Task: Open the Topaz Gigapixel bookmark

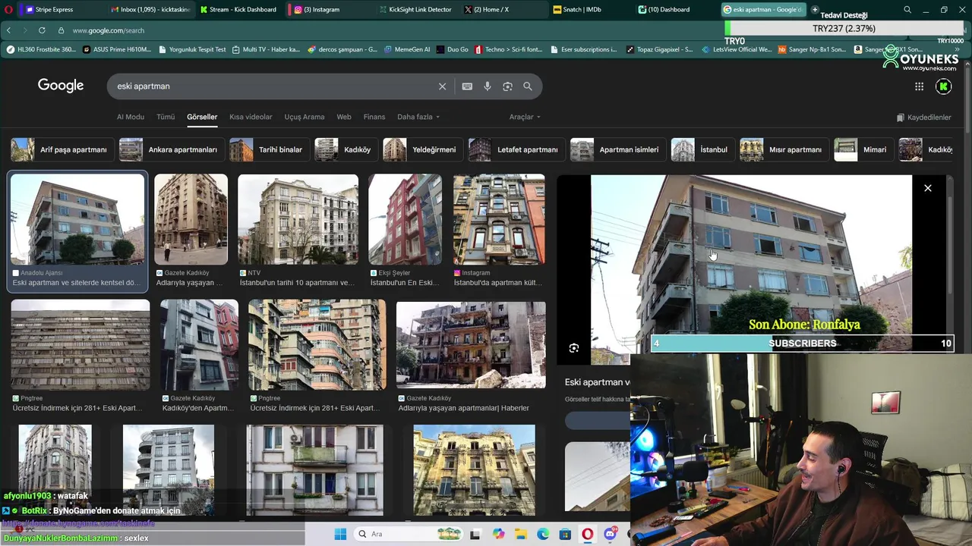Action: tap(660, 49)
